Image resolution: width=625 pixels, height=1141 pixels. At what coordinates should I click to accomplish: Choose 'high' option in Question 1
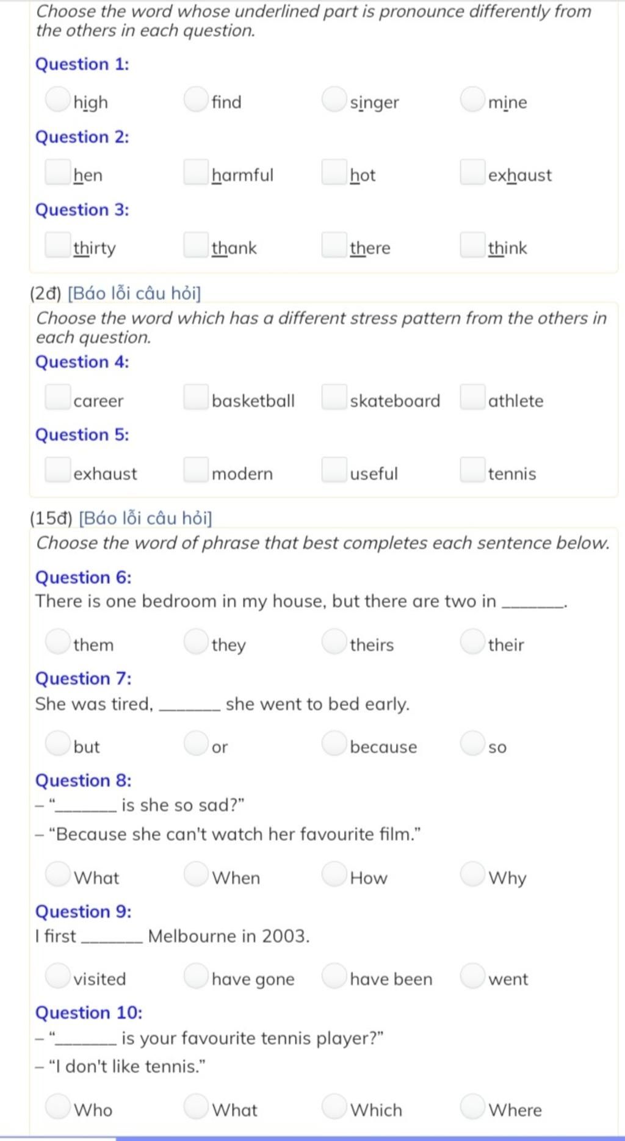click(58, 99)
